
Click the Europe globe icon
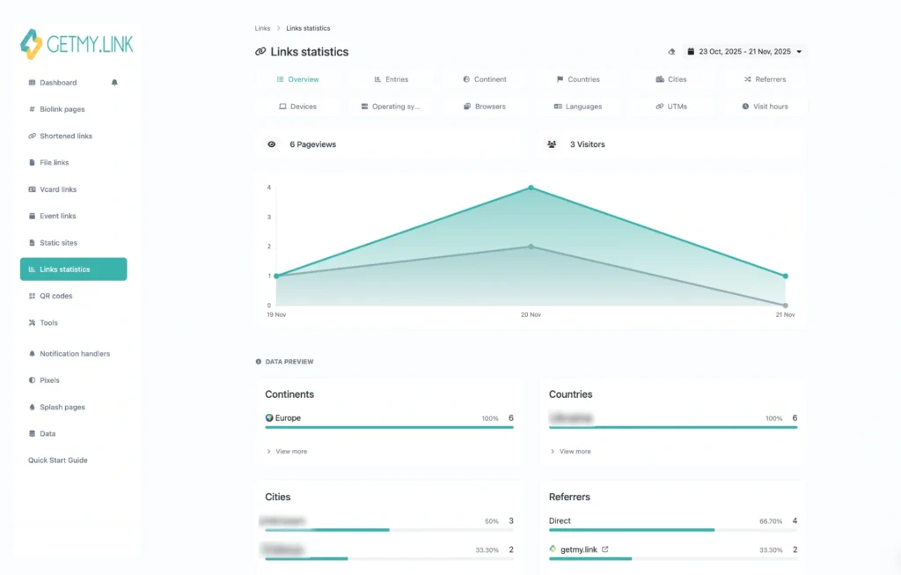[269, 418]
